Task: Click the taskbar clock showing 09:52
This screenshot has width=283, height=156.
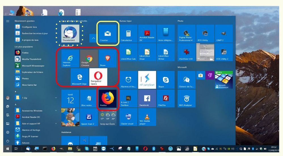Action: [x=274, y=149]
